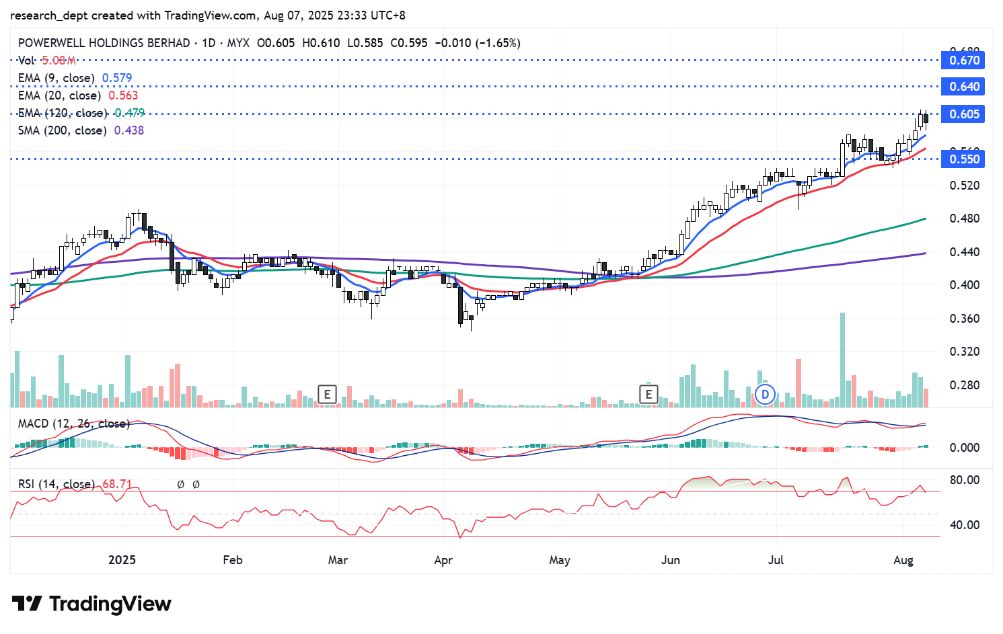Open the earnings E marker before June

point(649,394)
